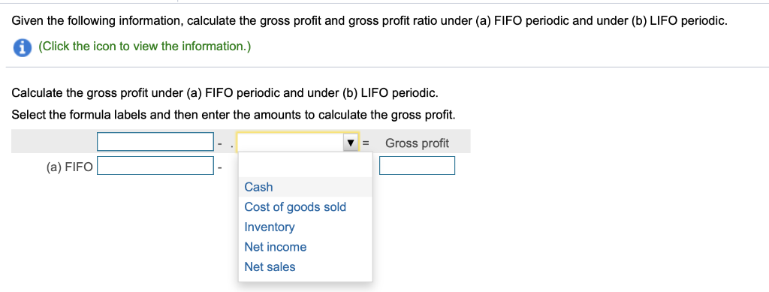Image resolution: width=769 pixels, height=292 pixels.
Task: Open the green 'Click the icon' information link
Action: pyautogui.click(x=144, y=47)
